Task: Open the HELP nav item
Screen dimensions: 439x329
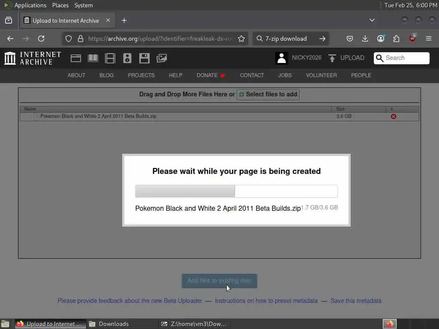Action: [175, 75]
